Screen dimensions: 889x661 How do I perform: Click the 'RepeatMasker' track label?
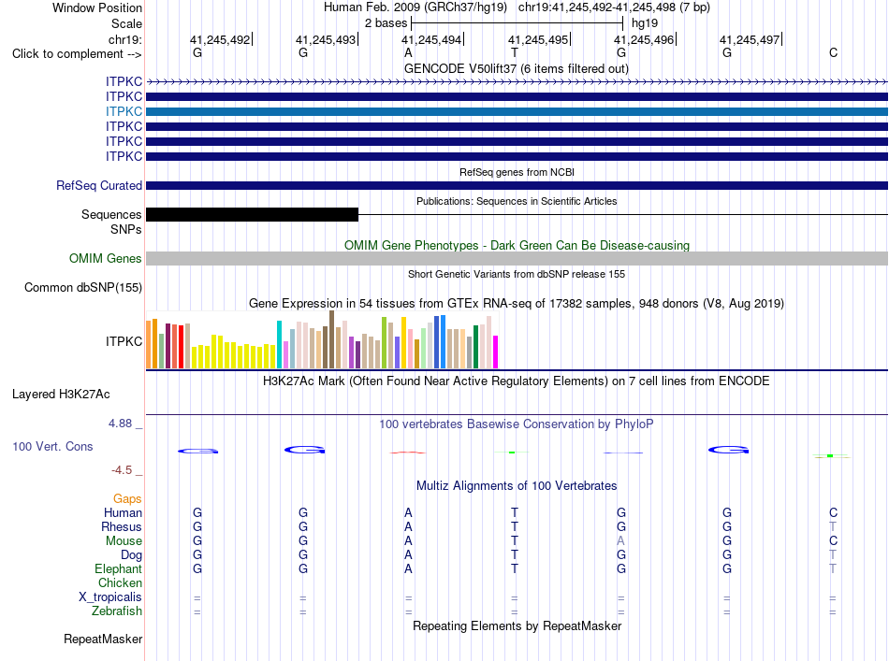tap(103, 639)
